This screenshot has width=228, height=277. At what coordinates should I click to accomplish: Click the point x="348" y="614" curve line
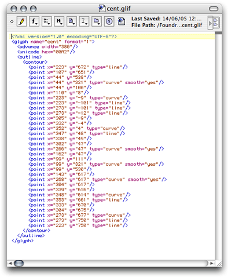[x=79, y=195]
